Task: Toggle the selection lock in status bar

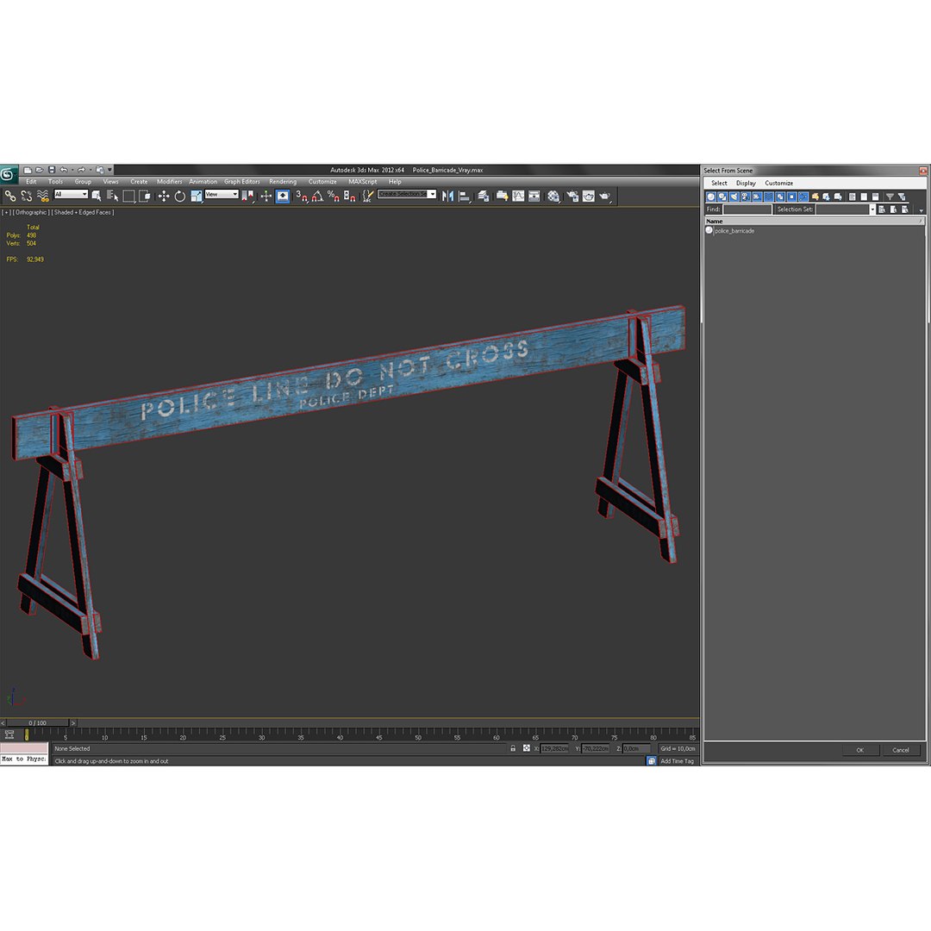Action: point(513,748)
